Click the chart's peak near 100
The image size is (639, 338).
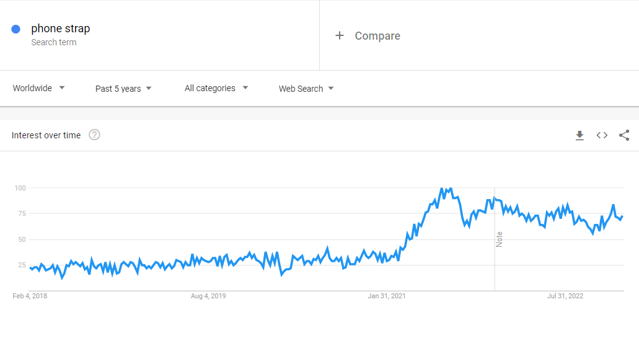[x=442, y=188]
